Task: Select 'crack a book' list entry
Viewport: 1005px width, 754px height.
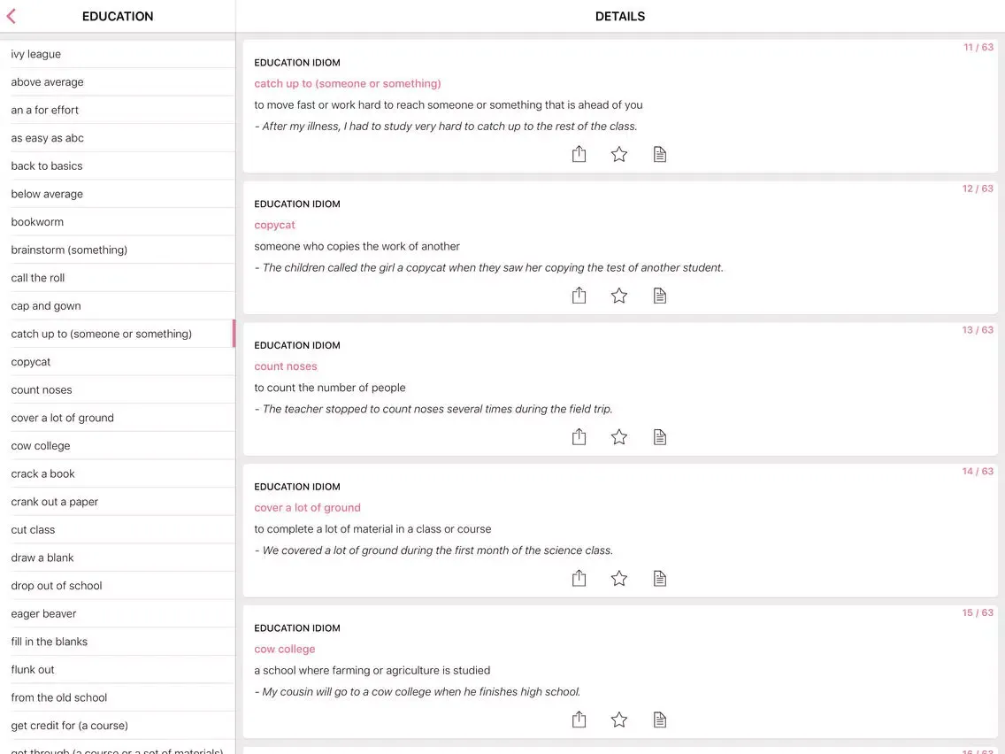Action: pos(118,473)
